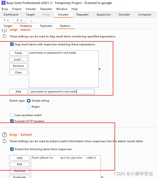Image resolution: width=157 pixels, height=178 pixels.
Task: Switch to the Repeater tool tab
Action: tap(83, 15)
